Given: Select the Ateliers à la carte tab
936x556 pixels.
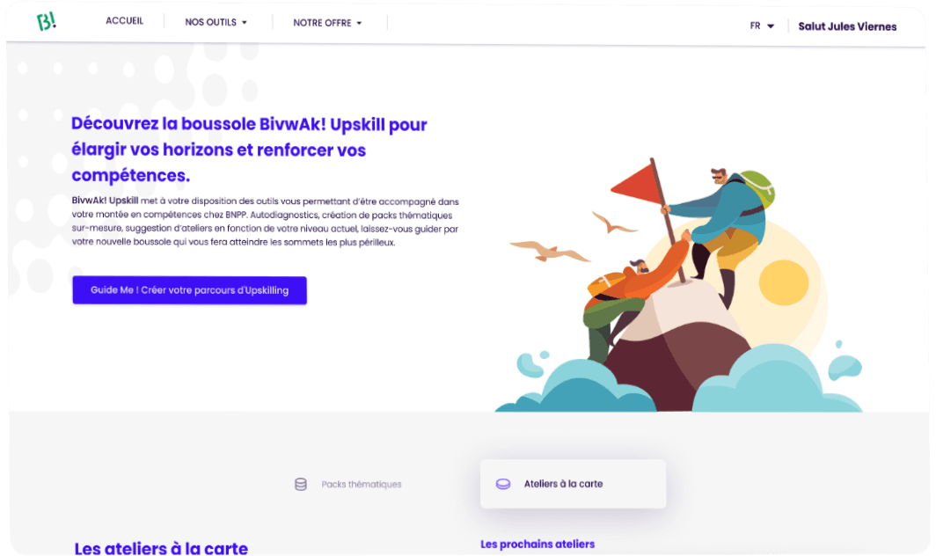Looking at the screenshot, I should pyautogui.click(x=573, y=484).
